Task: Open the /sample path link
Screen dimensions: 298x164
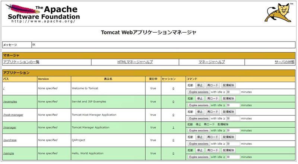Action: (9, 154)
